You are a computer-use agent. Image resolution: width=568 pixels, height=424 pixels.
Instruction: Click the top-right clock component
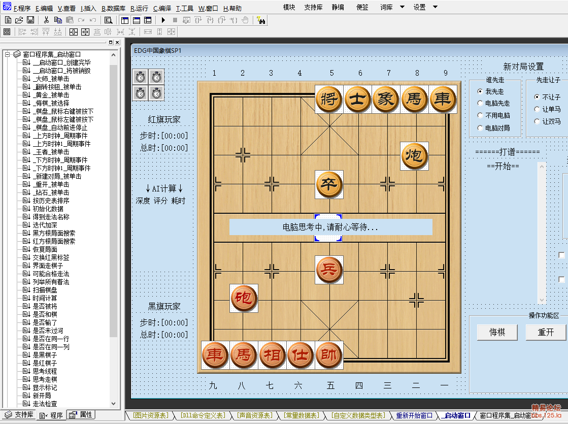coord(156,77)
